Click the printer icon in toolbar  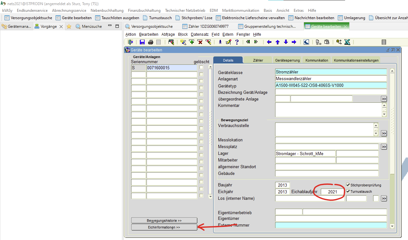[151, 42]
